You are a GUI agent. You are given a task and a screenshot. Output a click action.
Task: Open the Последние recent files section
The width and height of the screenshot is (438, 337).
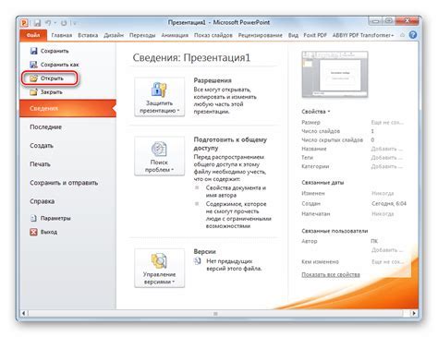pyautogui.click(x=45, y=126)
